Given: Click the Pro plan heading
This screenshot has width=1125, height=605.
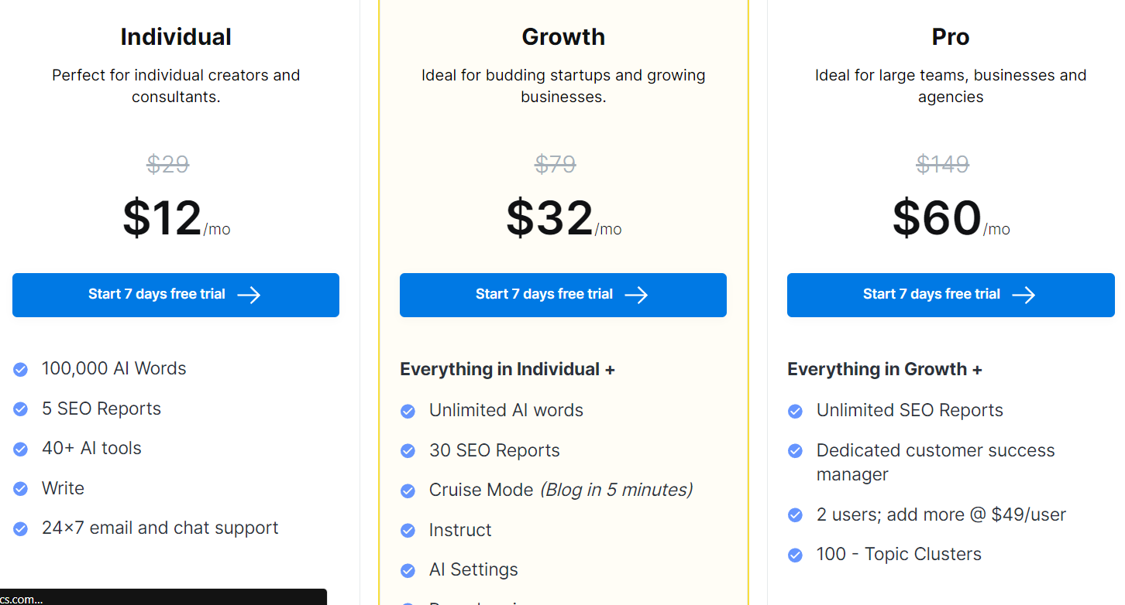Looking at the screenshot, I should tap(951, 37).
